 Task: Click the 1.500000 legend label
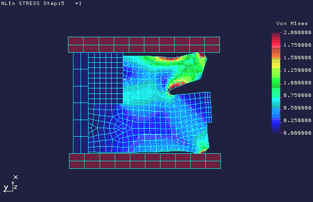click(x=296, y=58)
